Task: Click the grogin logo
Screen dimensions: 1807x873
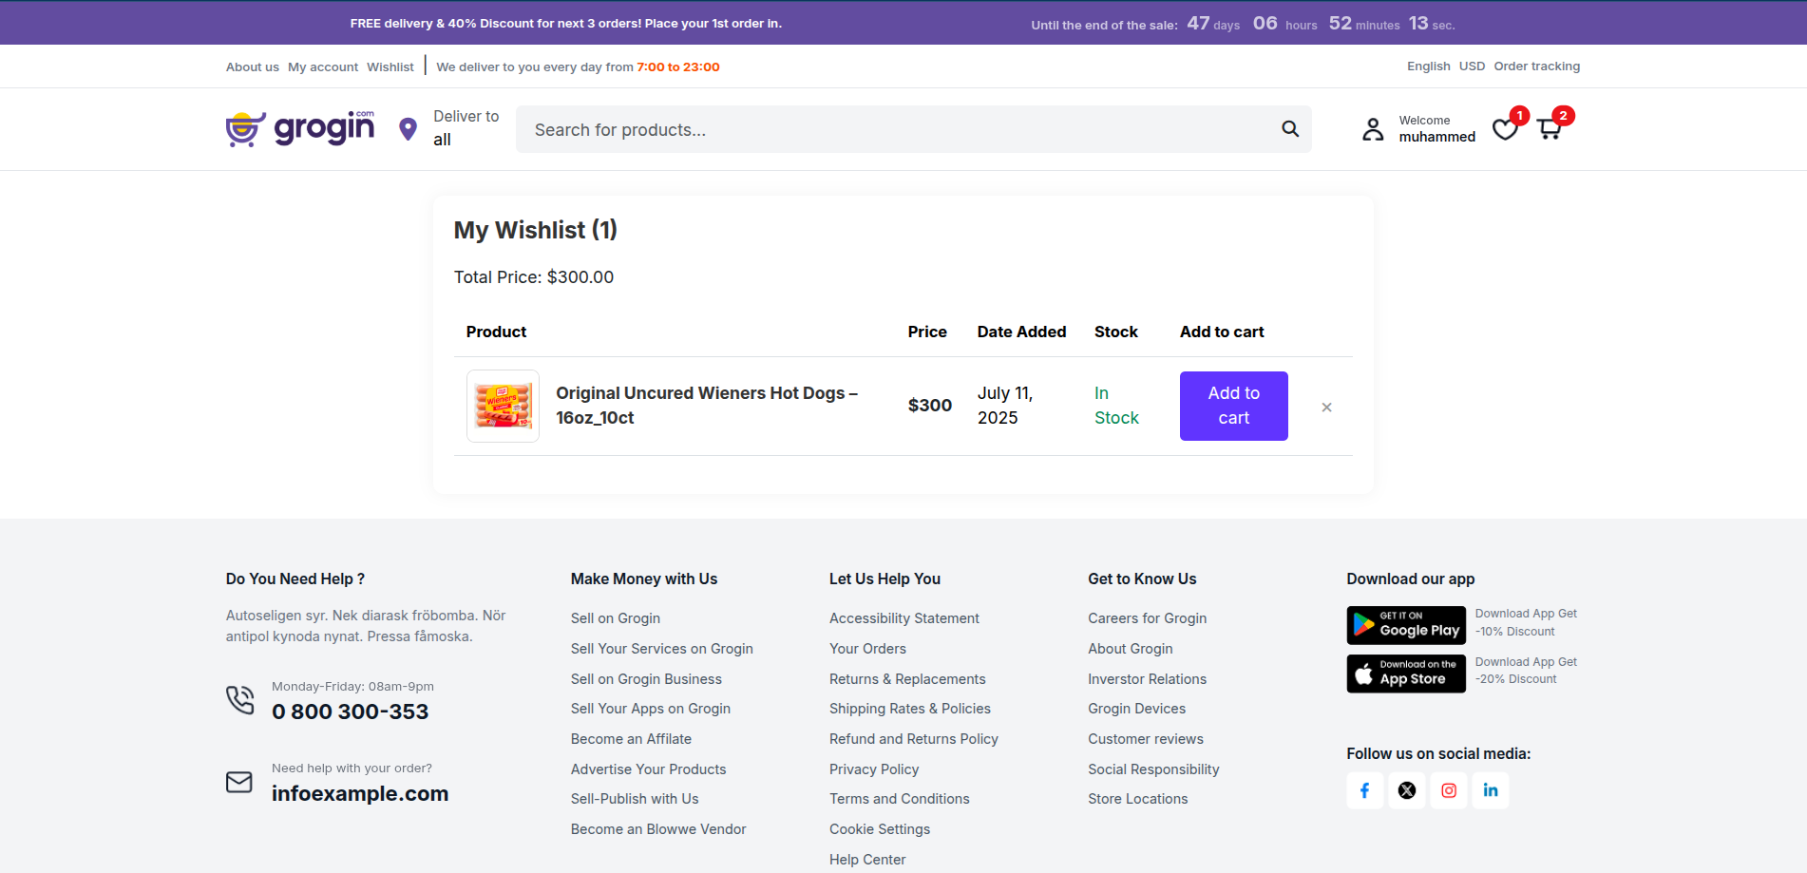Action: 300,128
